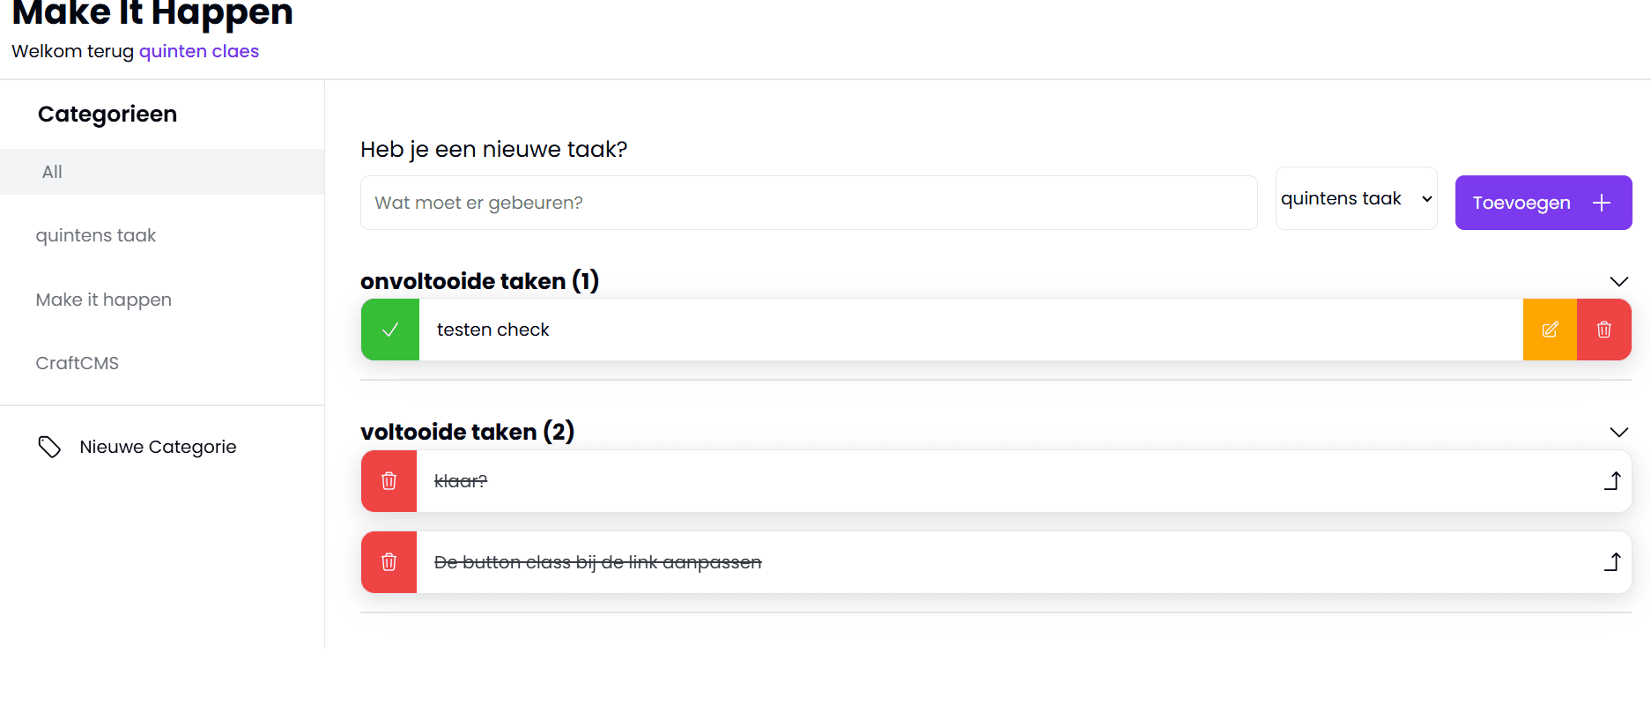1651x712 pixels.
Task: Open the CraftCMS category
Action: tap(78, 363)
